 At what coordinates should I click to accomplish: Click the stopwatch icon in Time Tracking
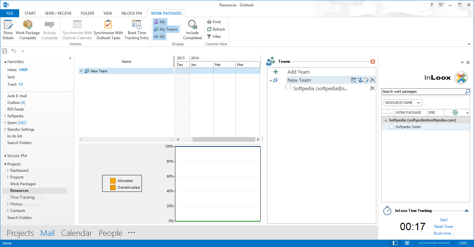(x=387, y=210)
